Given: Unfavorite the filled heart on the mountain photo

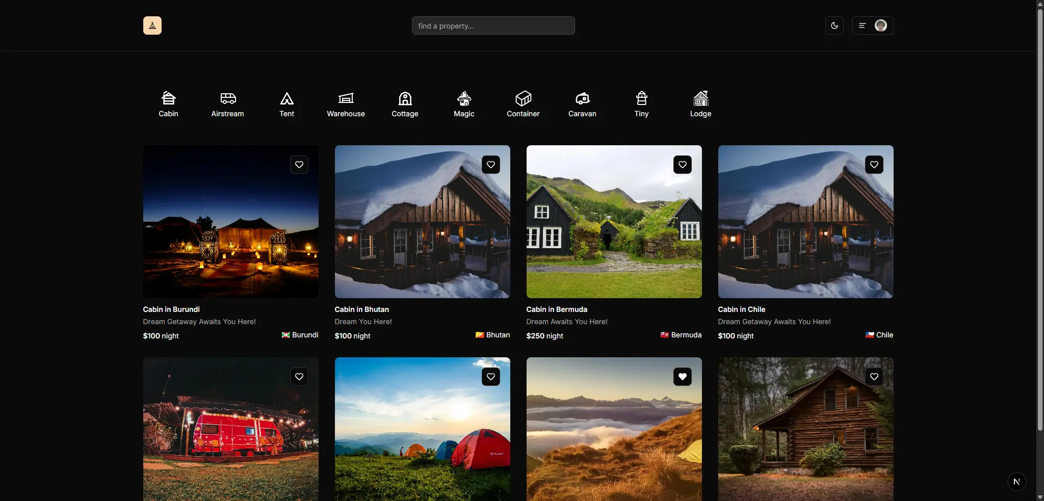Looking at the screenshot, I should 682,376.
